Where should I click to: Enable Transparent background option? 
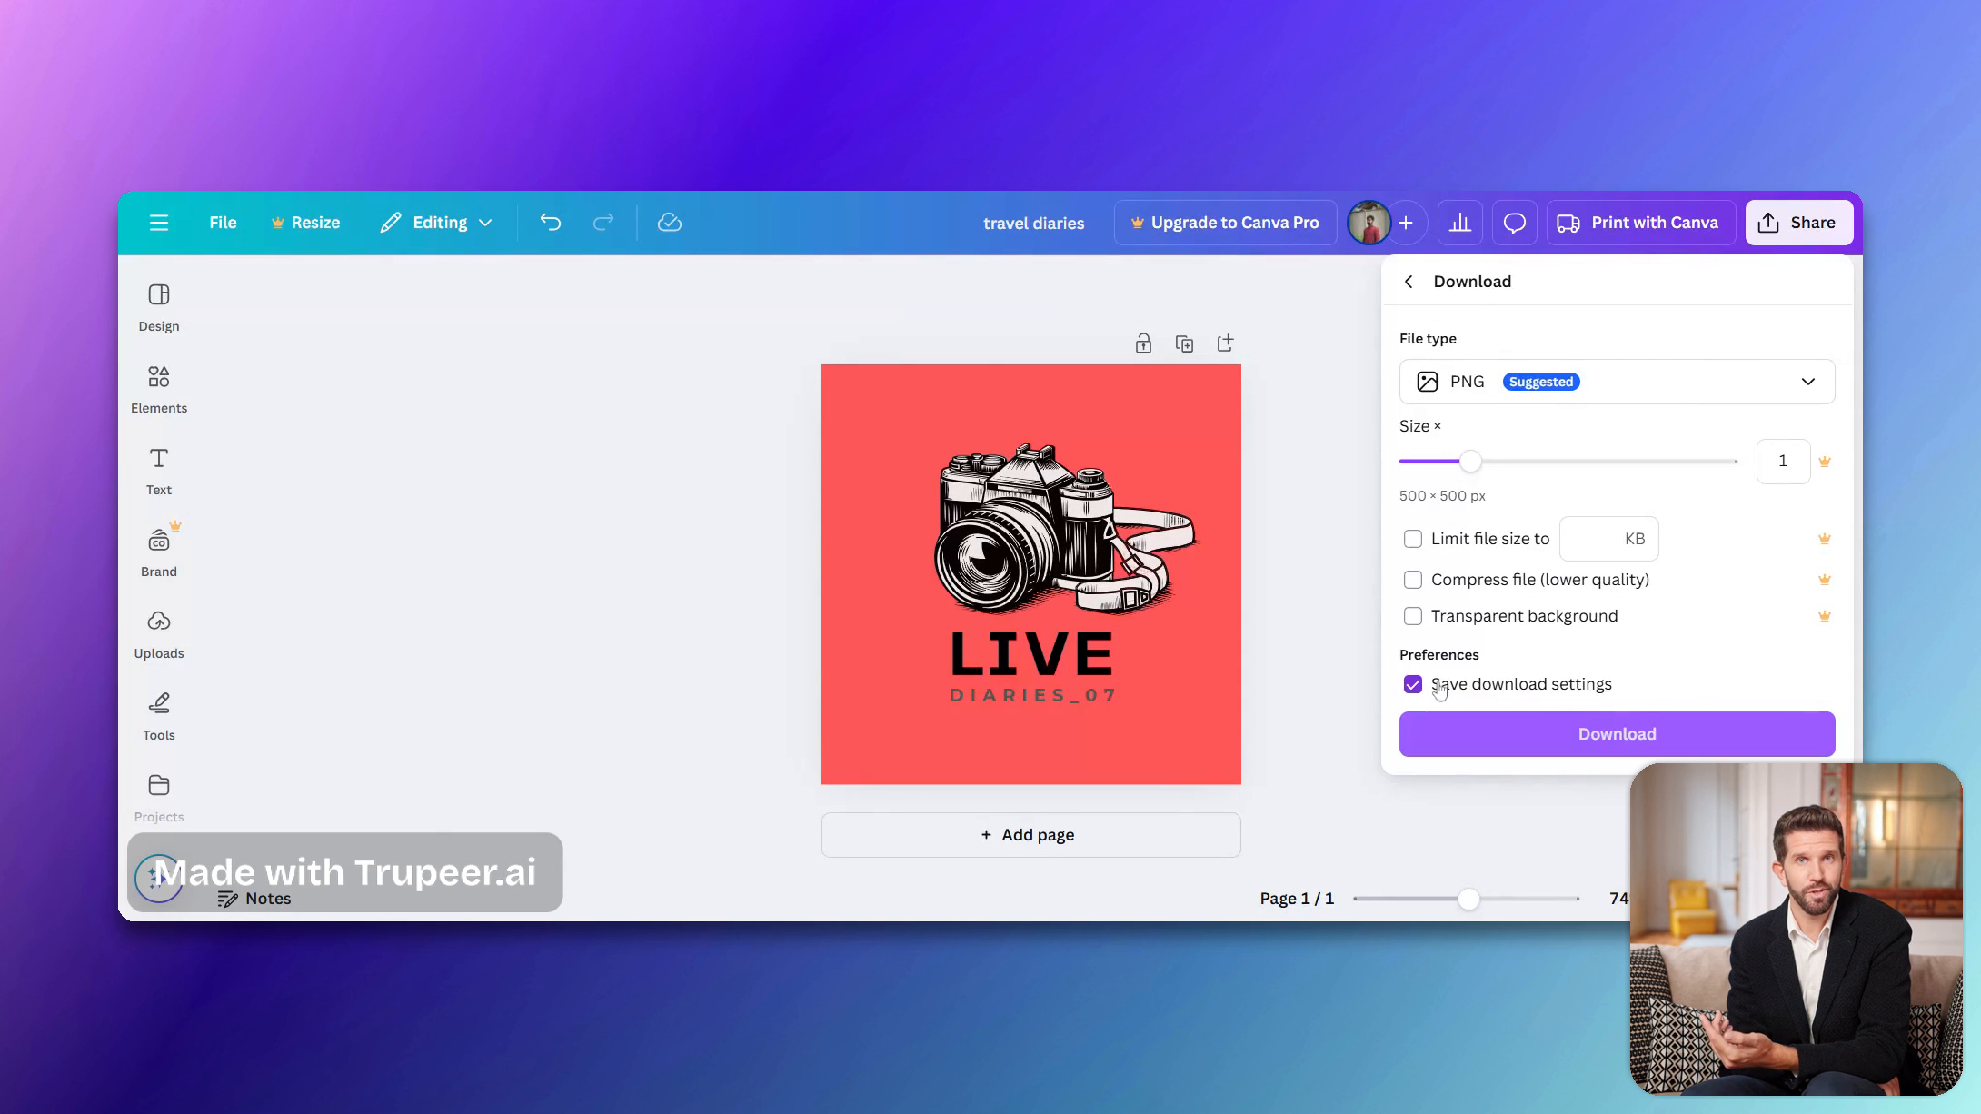[x=1413, y=615]
